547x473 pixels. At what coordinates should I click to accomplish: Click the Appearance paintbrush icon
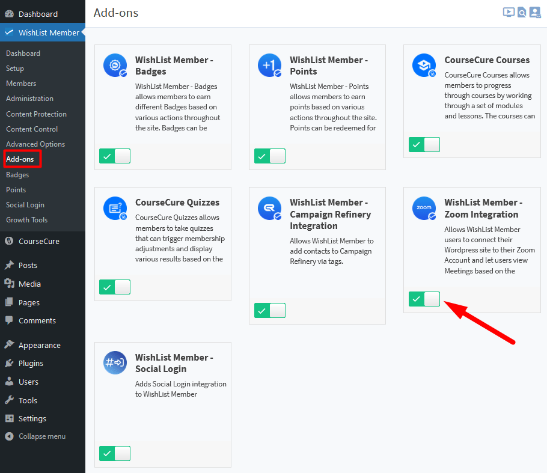[10, 345]
